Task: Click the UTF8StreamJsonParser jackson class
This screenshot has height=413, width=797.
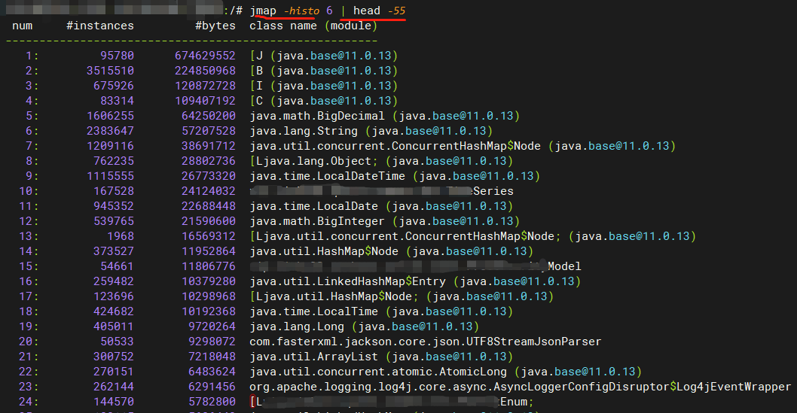Action: pyautogui.click(x=425, y=342)
